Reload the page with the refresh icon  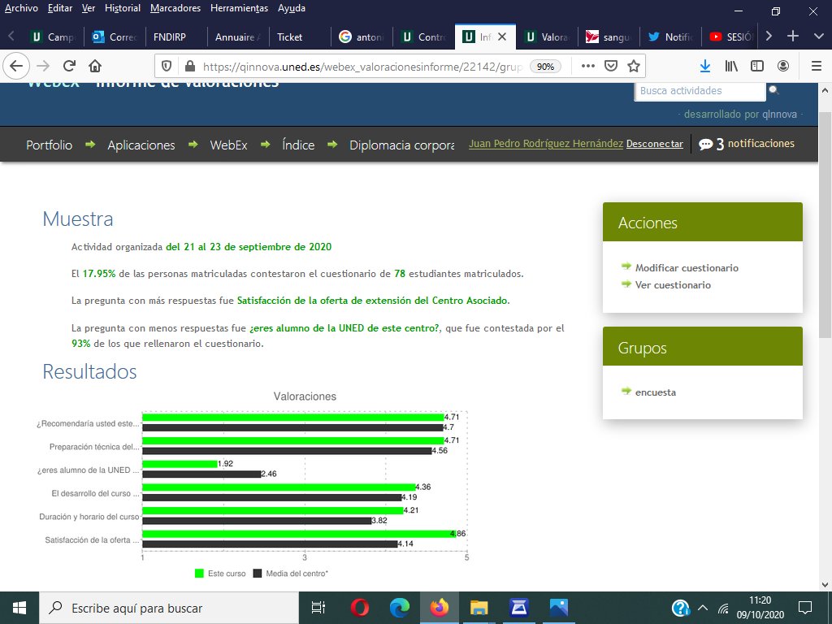69,67
